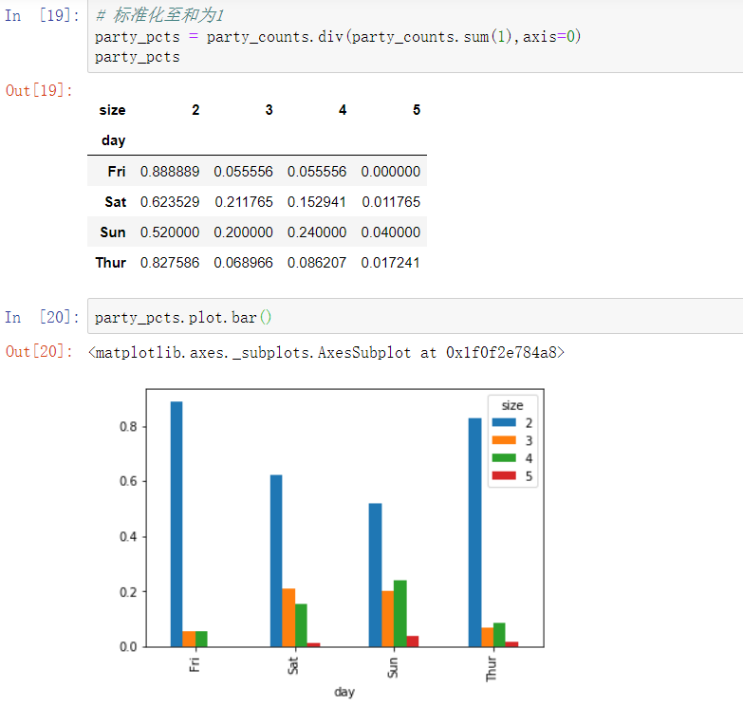Click column header 5 in table
743x705 pixels.
coord(417,110)
